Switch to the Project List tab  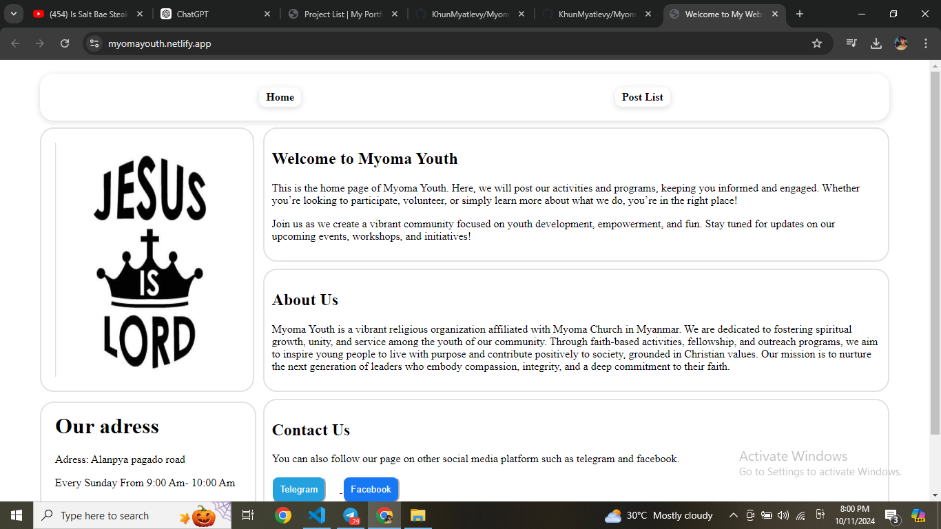point(341,14)
